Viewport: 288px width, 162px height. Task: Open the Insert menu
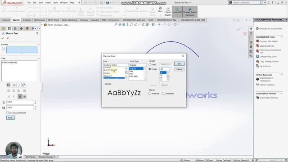[48, 3]
